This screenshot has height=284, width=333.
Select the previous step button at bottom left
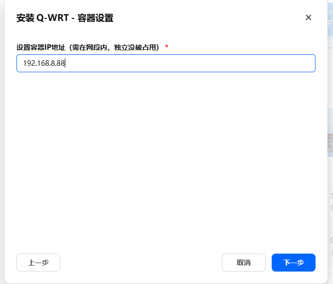click(38, 263)
